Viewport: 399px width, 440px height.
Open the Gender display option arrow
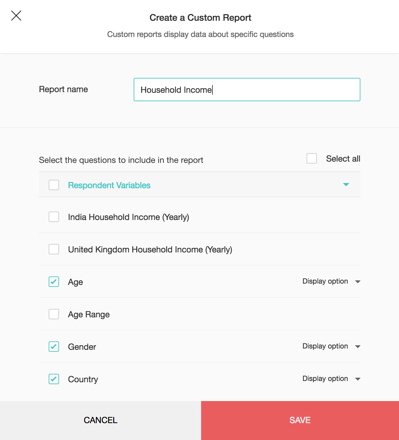[358, 347]
